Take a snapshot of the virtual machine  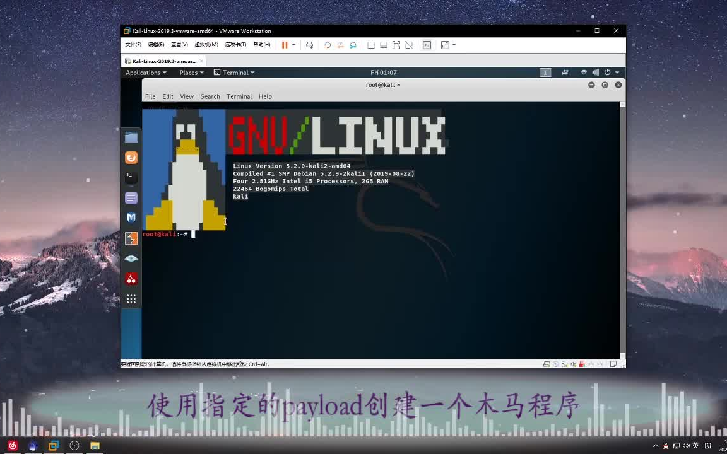point(328,44)
